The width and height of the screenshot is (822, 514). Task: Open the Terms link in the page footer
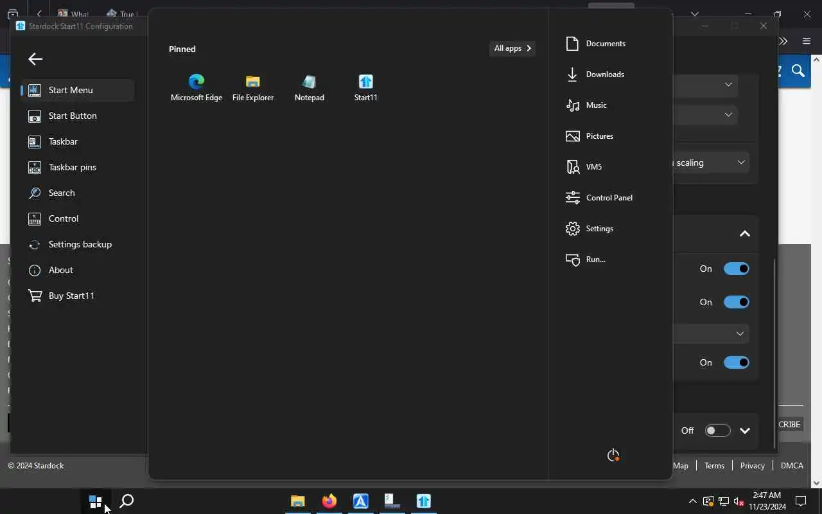point(714,466)
